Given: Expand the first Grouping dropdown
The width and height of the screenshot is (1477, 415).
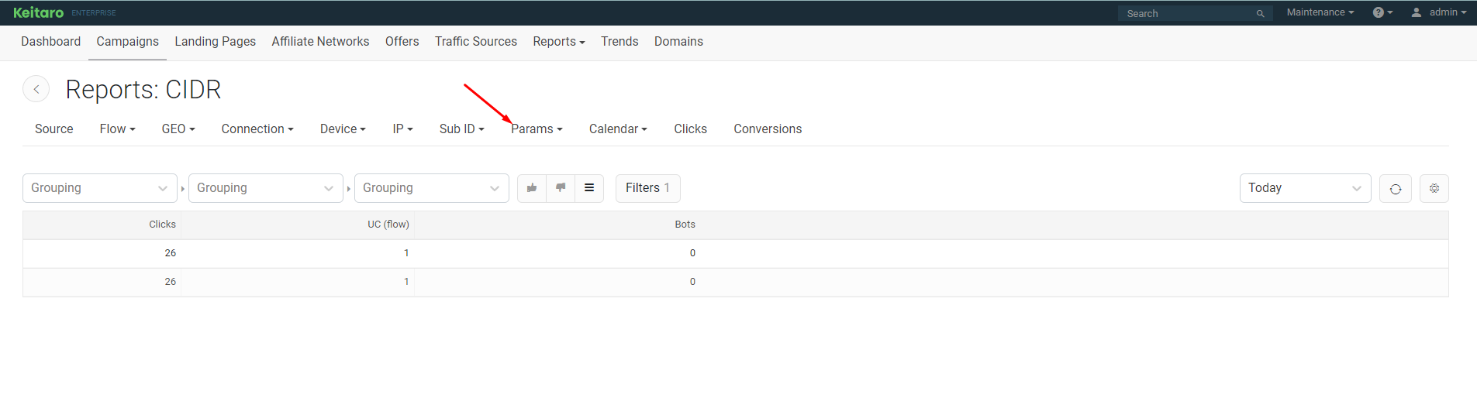Looking at the screenshot, I should coord(100,188).
